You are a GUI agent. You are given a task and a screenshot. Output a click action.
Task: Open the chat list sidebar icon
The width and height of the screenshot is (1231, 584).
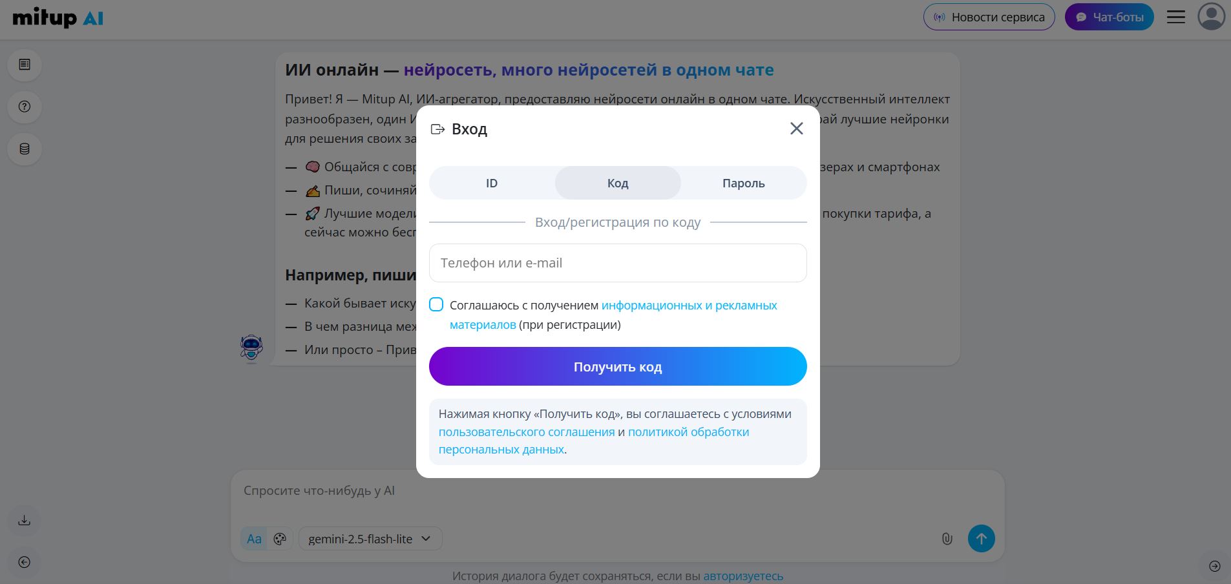(x=25, y=65)
